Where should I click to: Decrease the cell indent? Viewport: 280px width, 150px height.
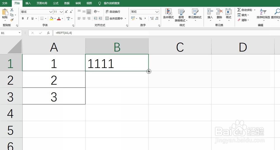point(96,19)
